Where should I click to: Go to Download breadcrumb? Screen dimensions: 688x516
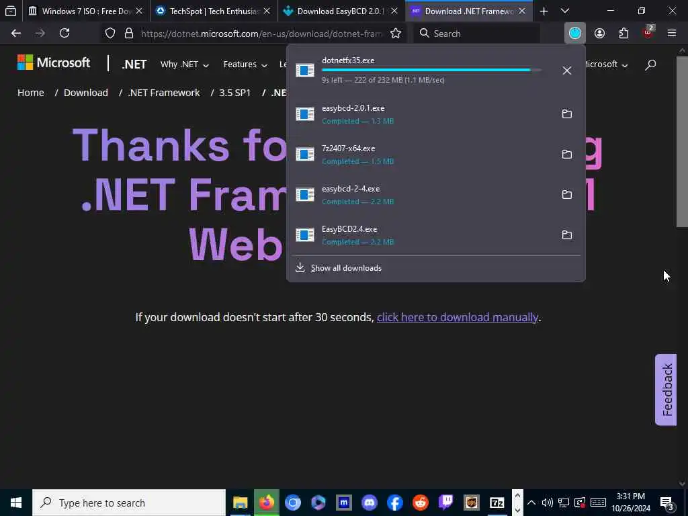[x=86, y=93]
